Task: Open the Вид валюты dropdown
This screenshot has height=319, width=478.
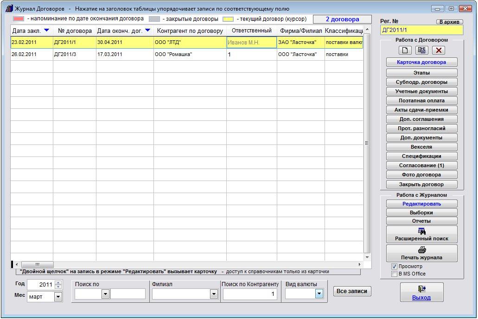Action: (x=319, y=294)
